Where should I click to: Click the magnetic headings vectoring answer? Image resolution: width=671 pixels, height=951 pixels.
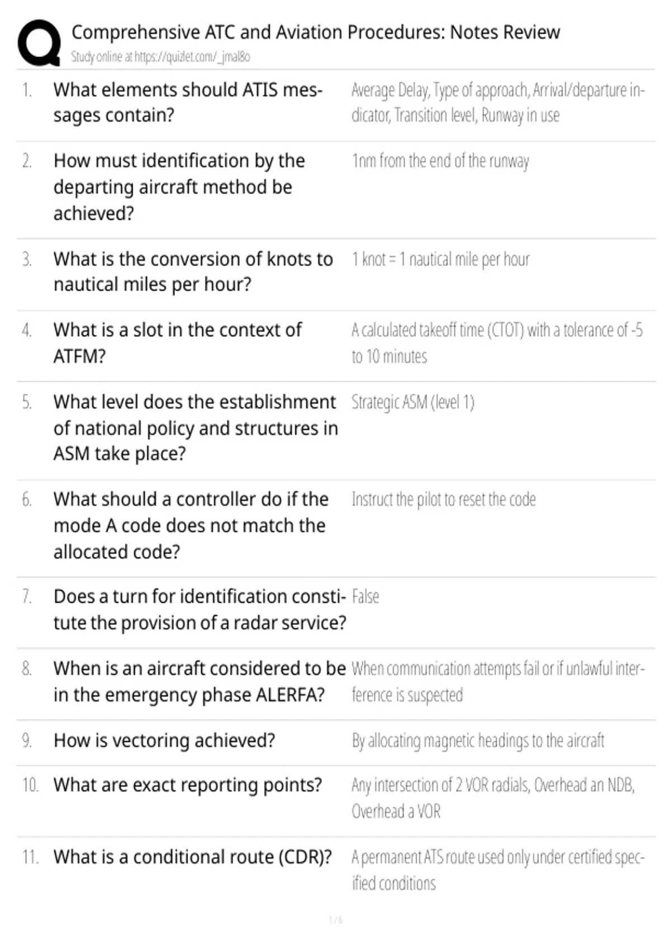pos(478,741)
